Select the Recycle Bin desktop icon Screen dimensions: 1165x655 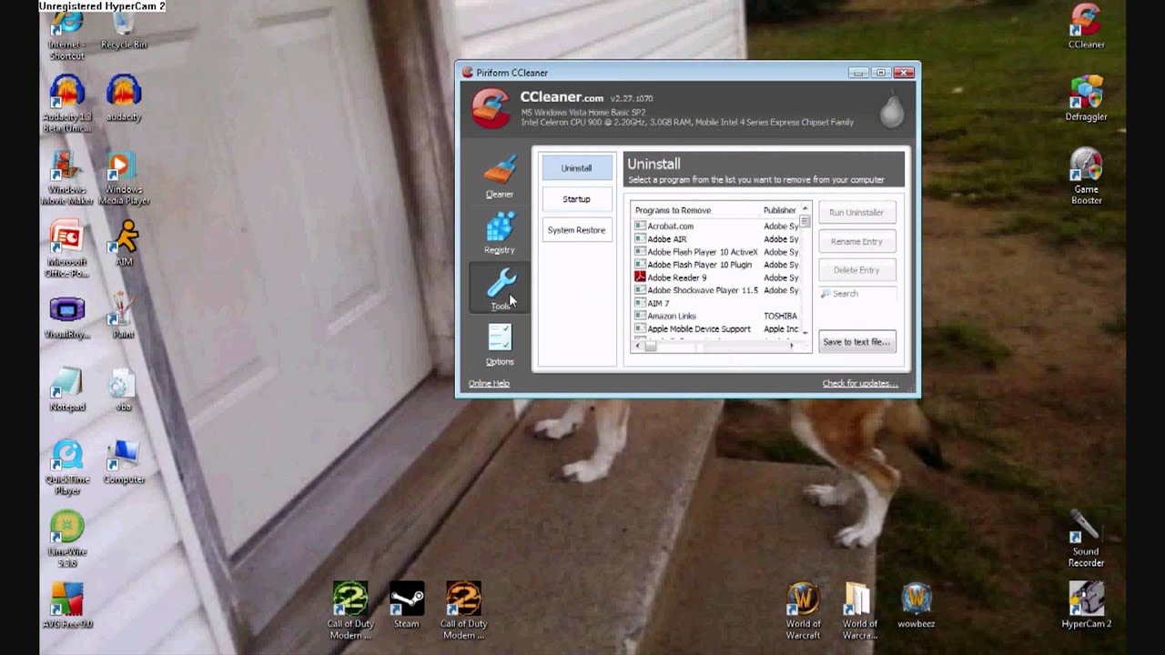(124, 30)
